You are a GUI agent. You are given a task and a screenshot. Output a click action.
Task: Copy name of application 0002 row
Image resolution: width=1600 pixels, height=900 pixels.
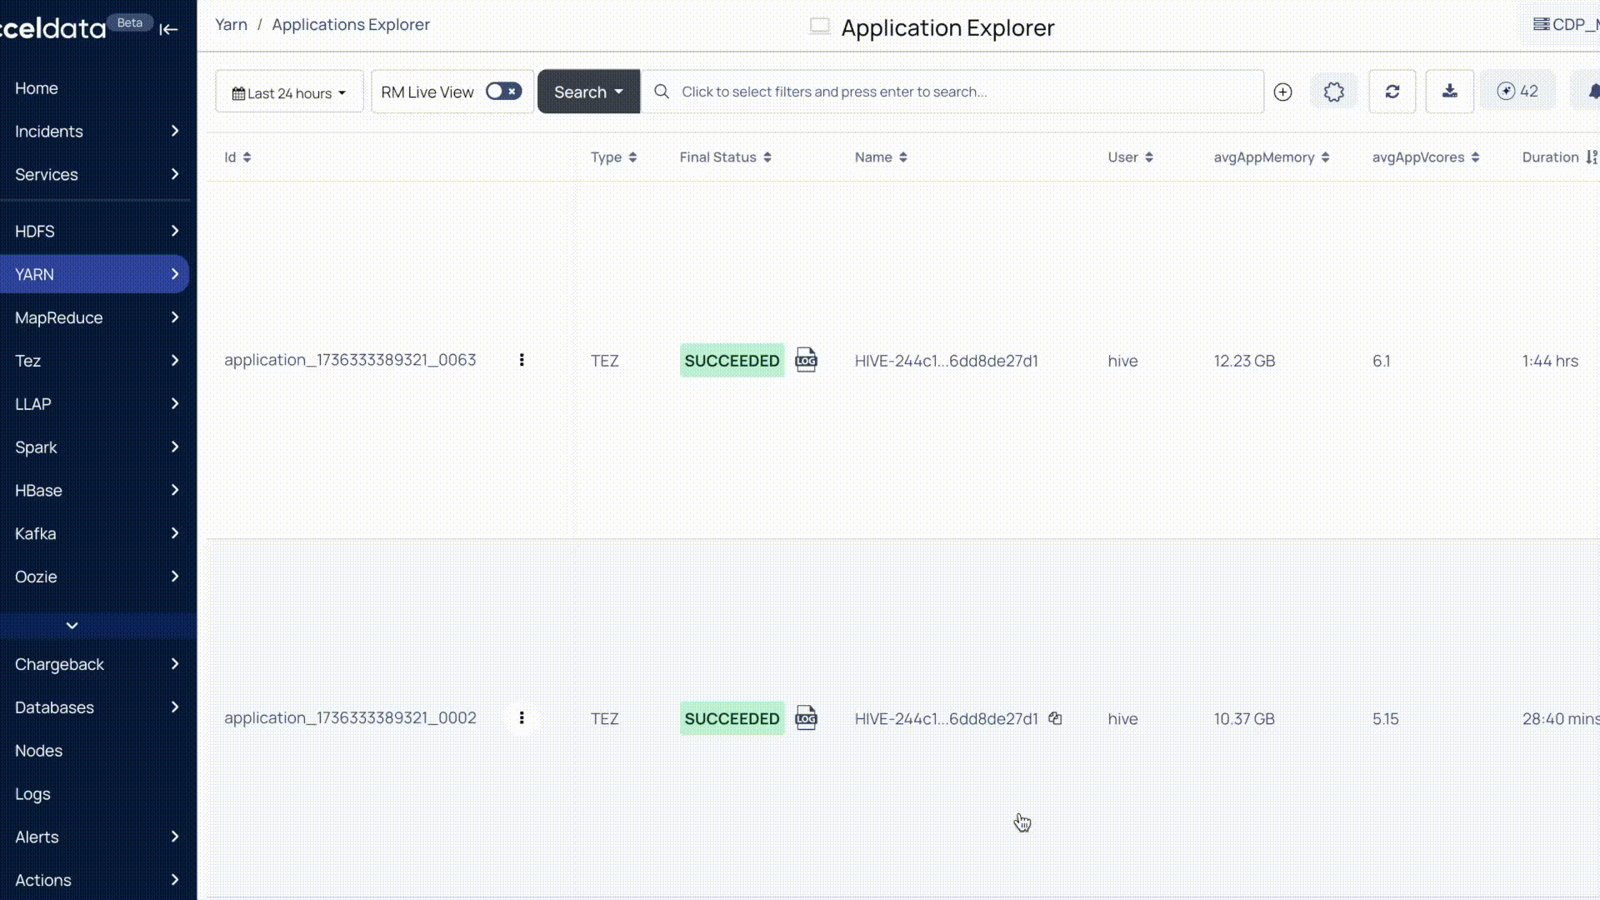click(x=1055, y=718)
